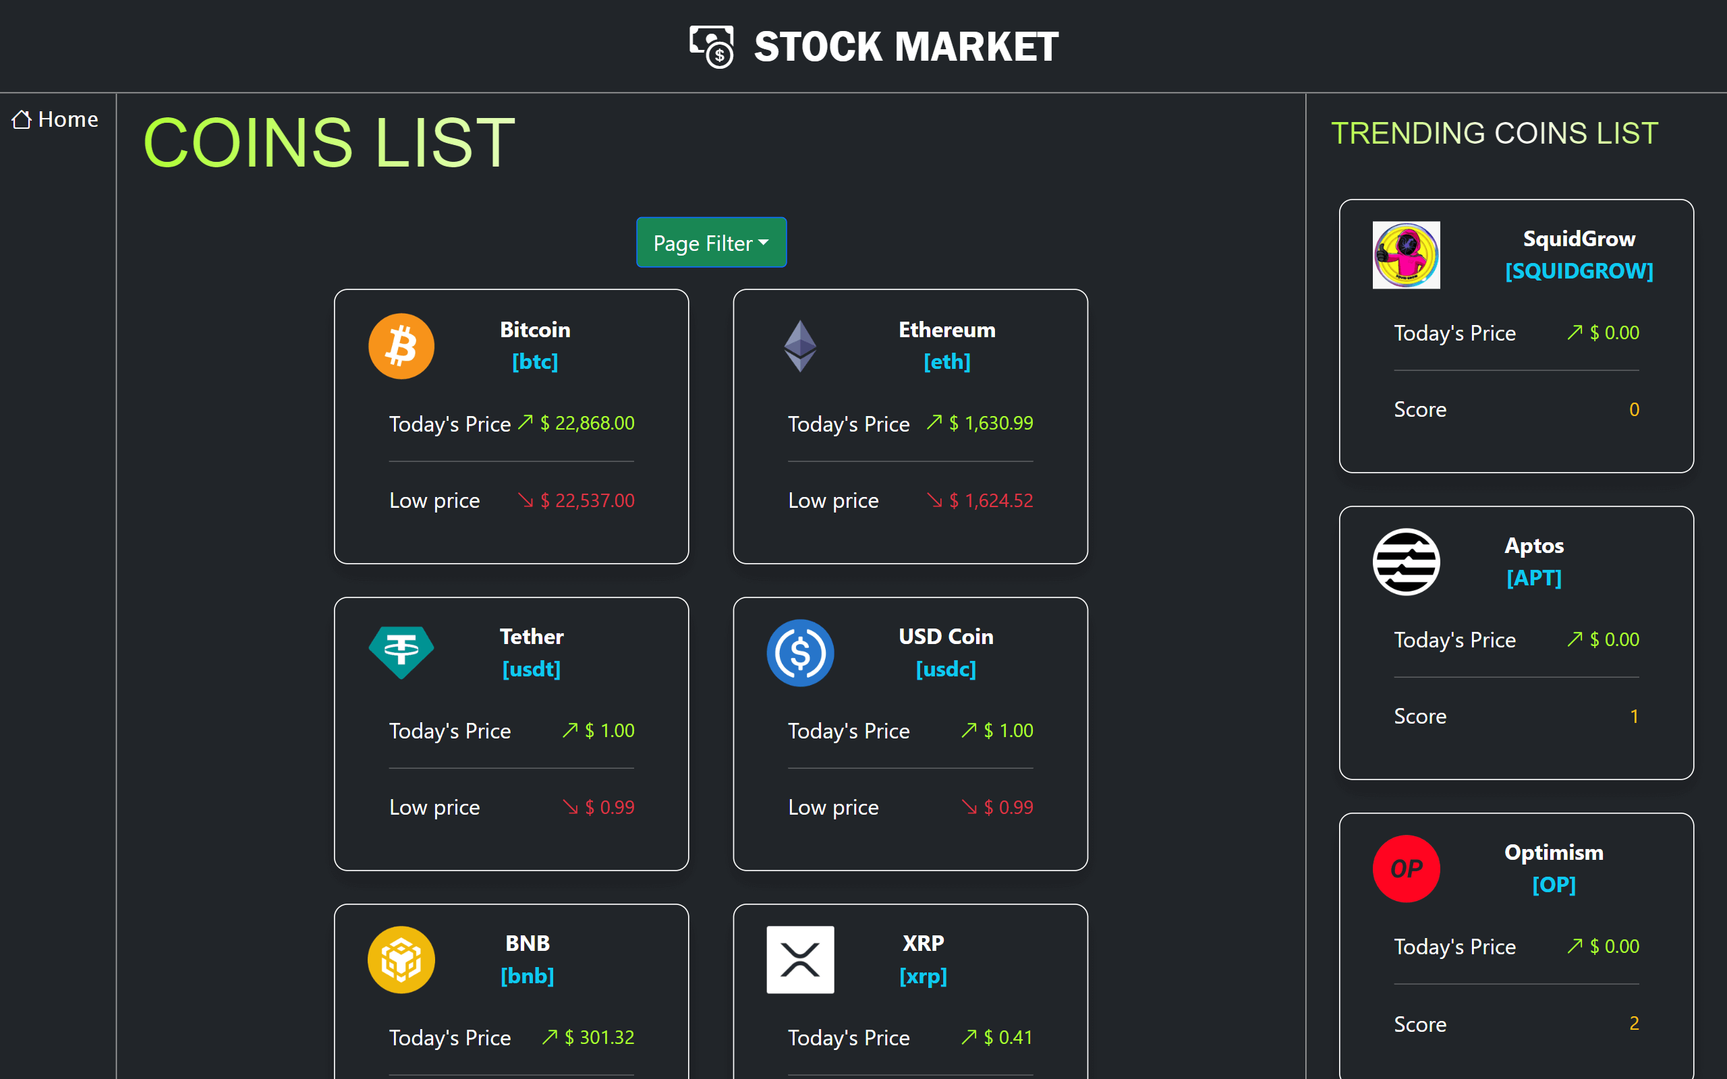Click the [usdt] Tether ticker
This screenshot has height=1079, width=1727.
[x=531, y=669]
